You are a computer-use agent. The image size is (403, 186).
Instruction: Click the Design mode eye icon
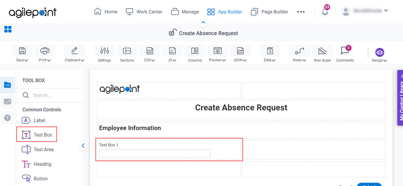coord(380,52)
